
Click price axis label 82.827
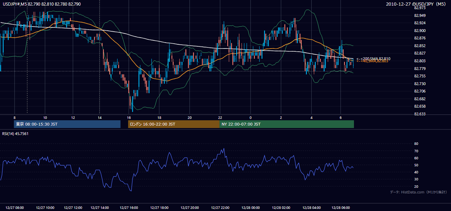(420, 53)
